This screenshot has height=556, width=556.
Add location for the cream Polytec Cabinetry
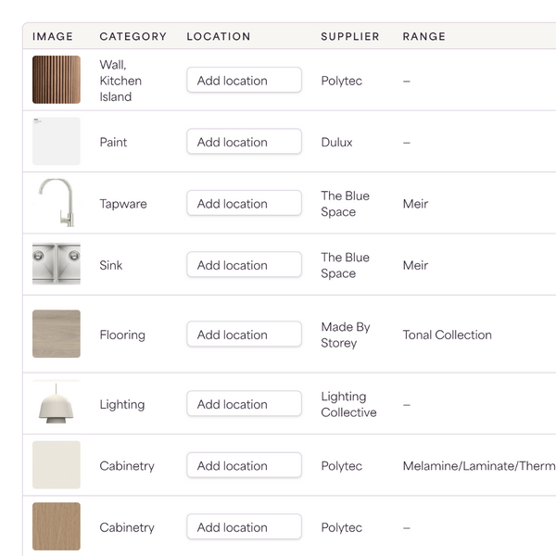(x=244, y=465)
